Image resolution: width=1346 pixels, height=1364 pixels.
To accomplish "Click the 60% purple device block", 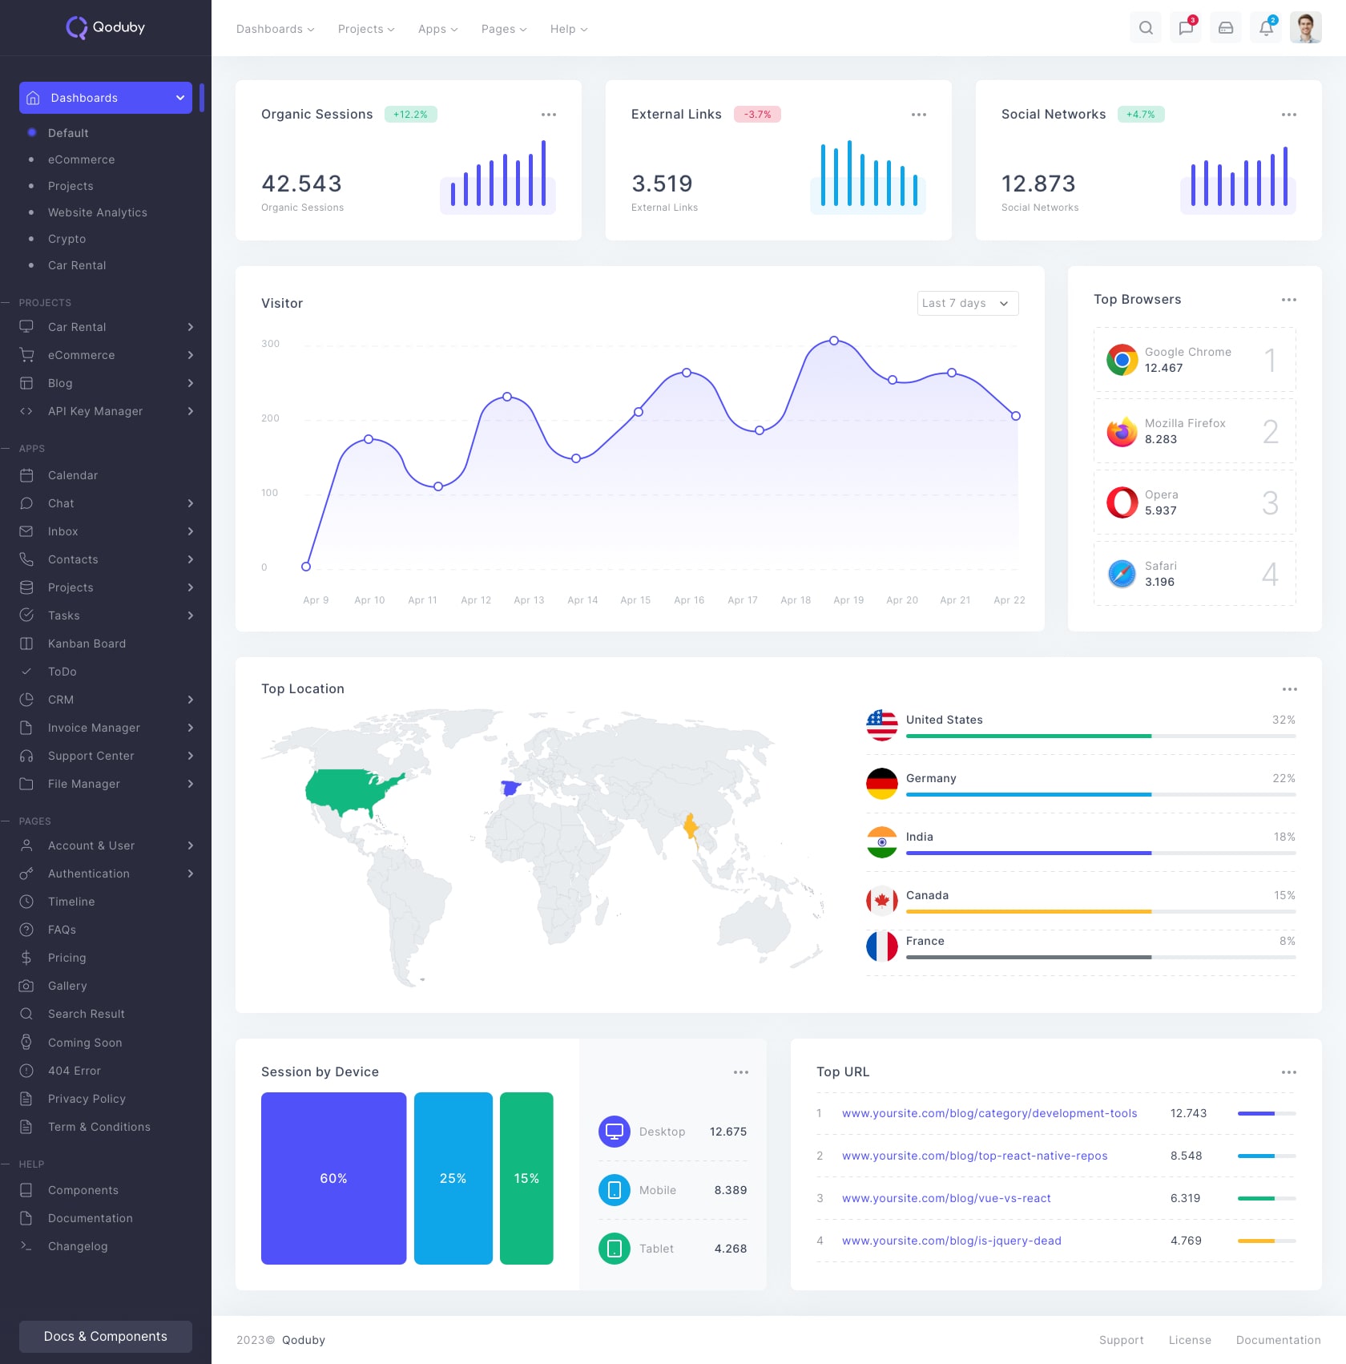I will click(x=333, y=1178).
